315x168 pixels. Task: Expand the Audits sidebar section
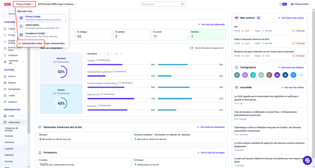tap(23, 95)
